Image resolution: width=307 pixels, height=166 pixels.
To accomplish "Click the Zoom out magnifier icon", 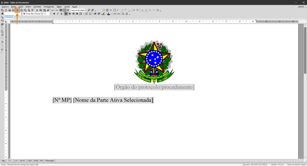I will pos(89,10).
